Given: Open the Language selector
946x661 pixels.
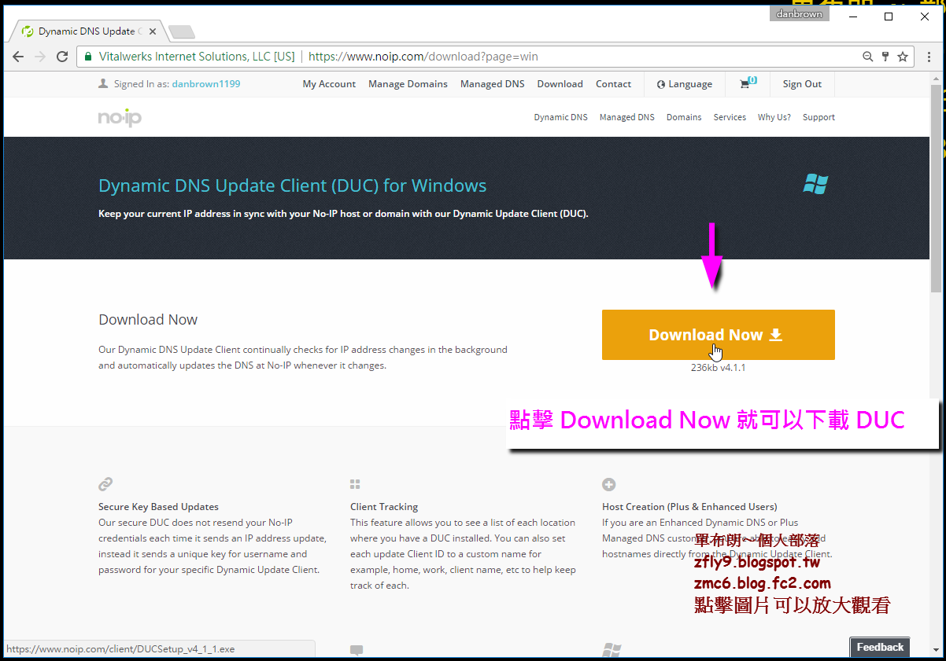Looking at the screenshot, I should point(685,84).
